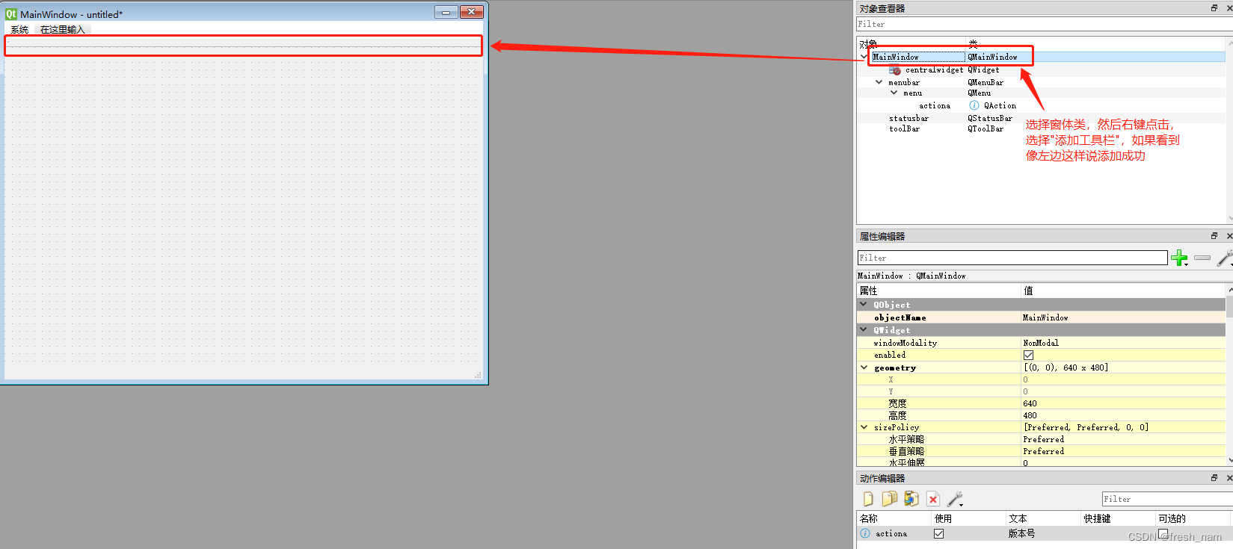Click the Copy action icon in action editor
Screen dimensions: 1233x549
click(890, 499)
